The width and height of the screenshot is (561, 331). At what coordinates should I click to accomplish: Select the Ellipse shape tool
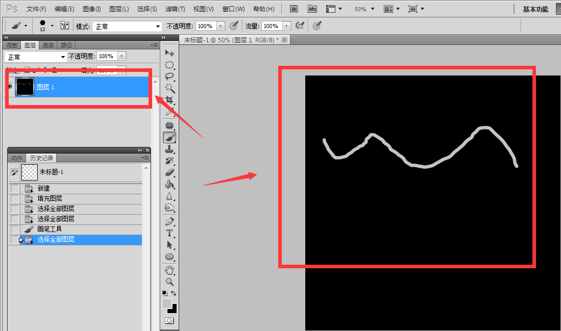point(169,257)
